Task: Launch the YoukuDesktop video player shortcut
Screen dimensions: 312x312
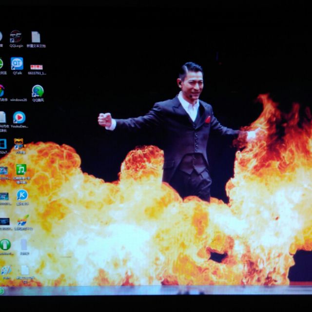Action: click(x=19, y=117)
